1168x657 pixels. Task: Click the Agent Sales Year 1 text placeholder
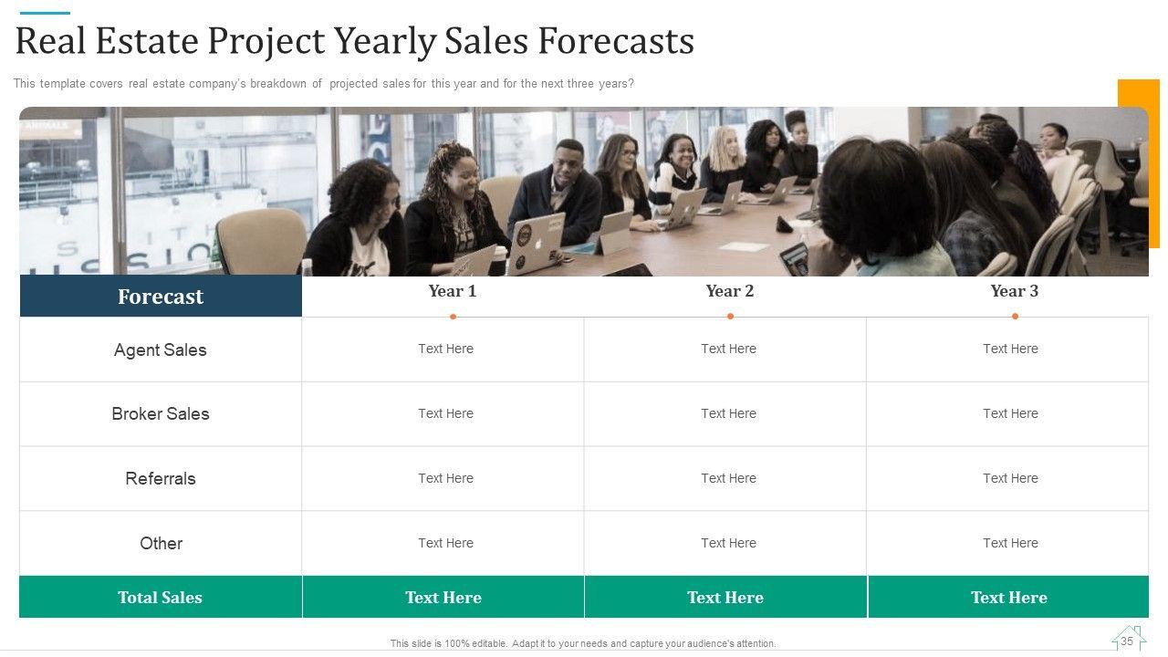click(x=445, y=349)
